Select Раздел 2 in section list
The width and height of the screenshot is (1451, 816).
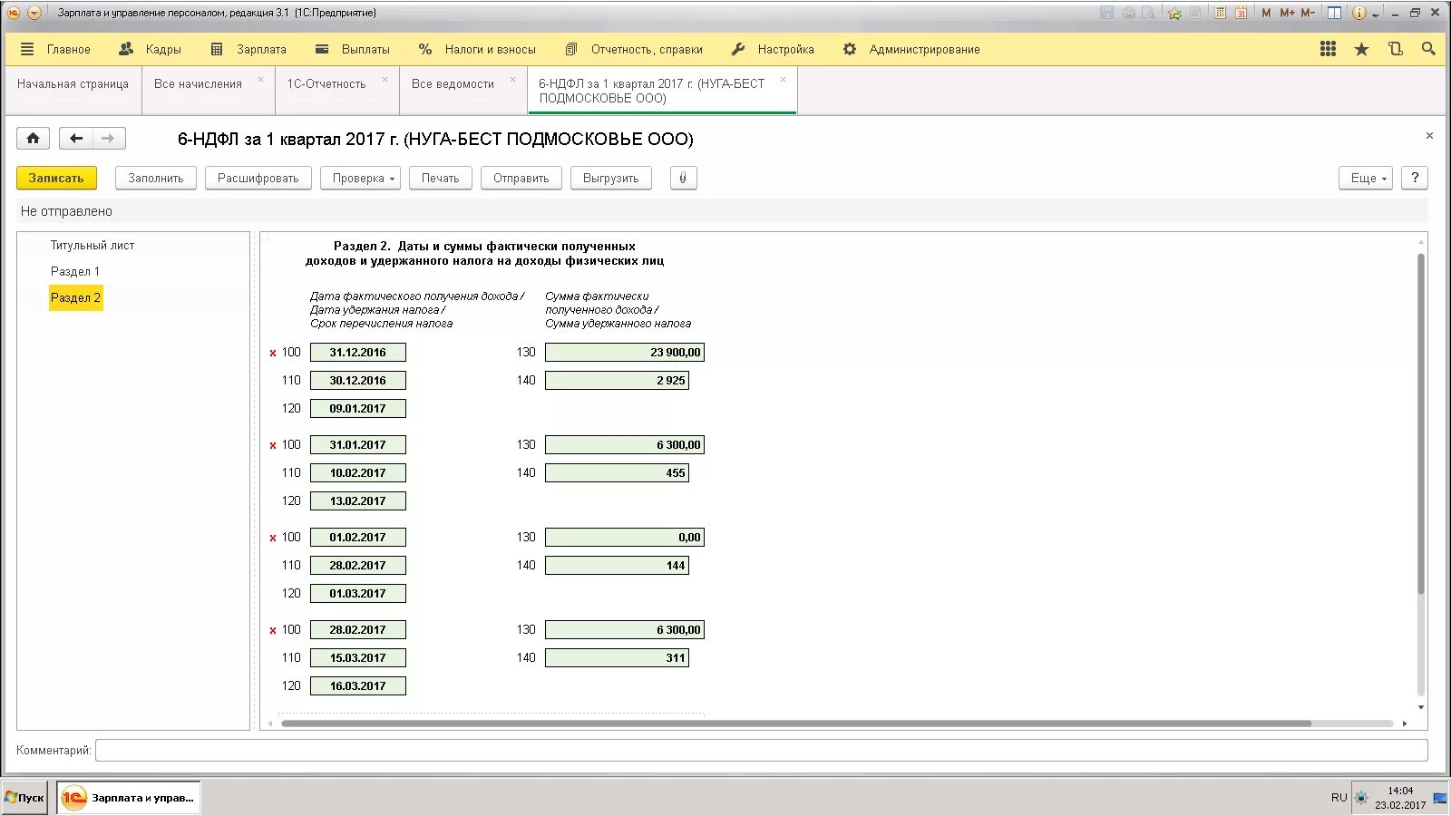pyautogui.click(x=75, y=297)
